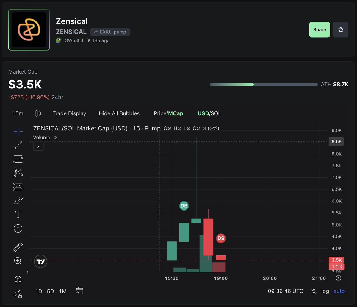Click the ATH progress bar
Screen dimensions: 357x307
point(264,85)
